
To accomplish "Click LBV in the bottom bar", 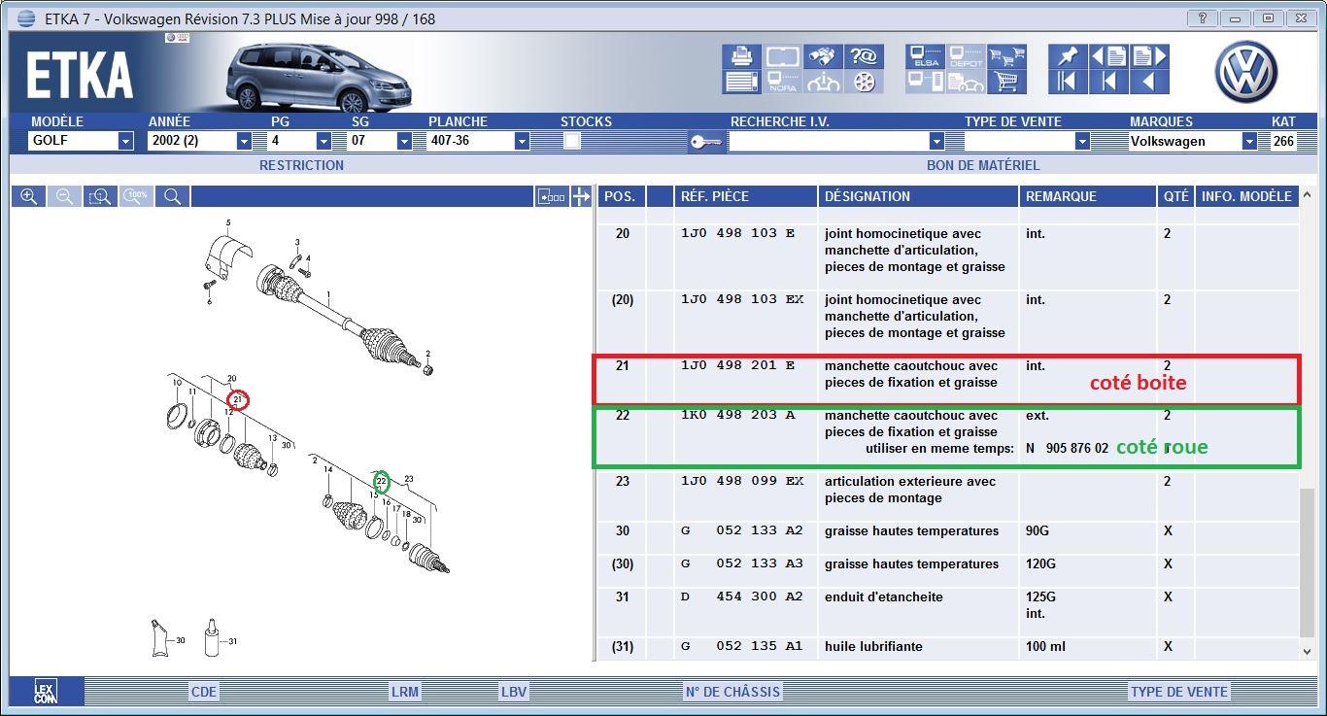I will point(514,692).
